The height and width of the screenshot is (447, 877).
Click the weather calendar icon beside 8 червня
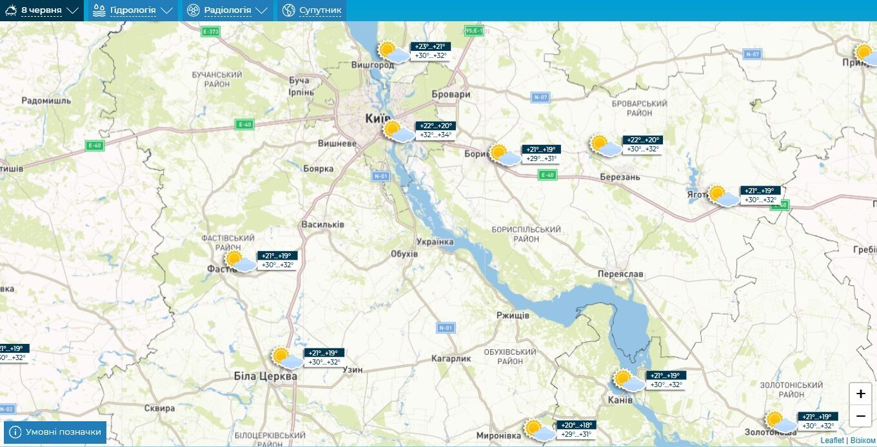[x=11, y=10]
